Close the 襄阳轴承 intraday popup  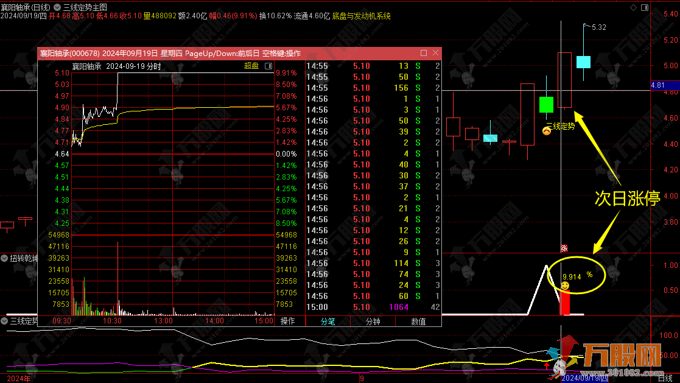click(x=436, y=53)
